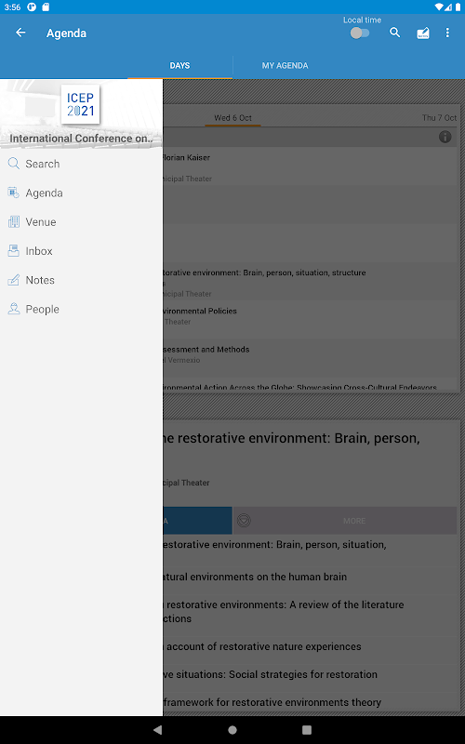Tap the favorite icon beside MORE
Viewport: 465px width, 744px height.
(x=244, y=521)
